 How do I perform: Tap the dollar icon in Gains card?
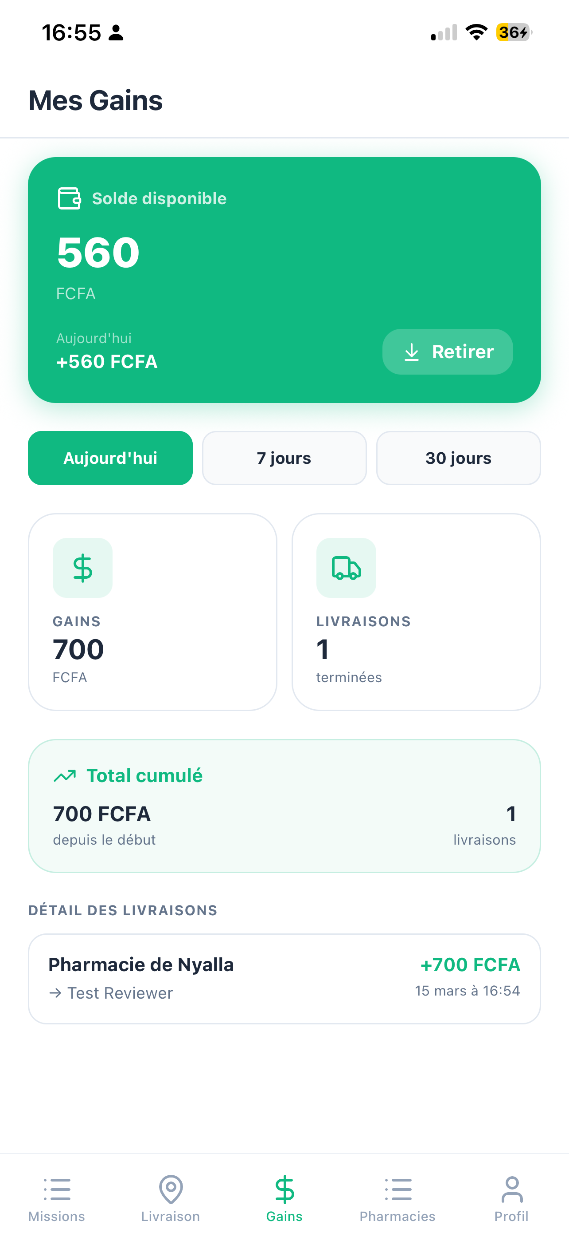tap(83, 568)
